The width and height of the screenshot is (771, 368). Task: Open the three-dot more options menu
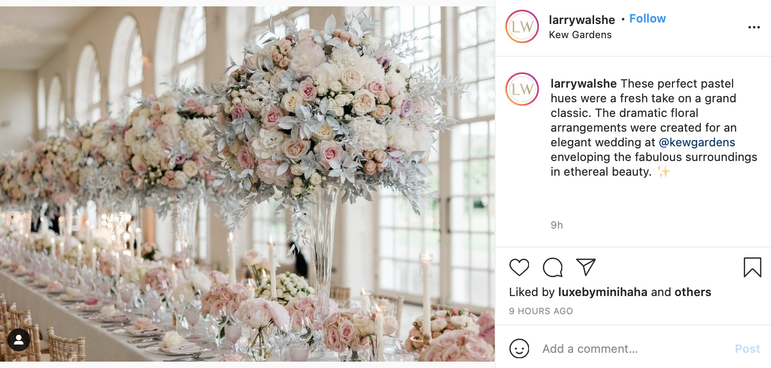pos(754,27)
